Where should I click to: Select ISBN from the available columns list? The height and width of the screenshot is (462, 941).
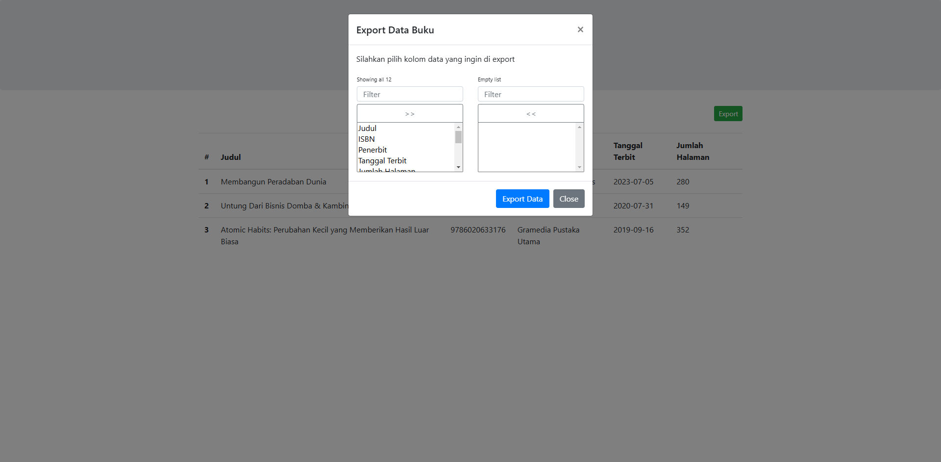click(x=366, y=139)
